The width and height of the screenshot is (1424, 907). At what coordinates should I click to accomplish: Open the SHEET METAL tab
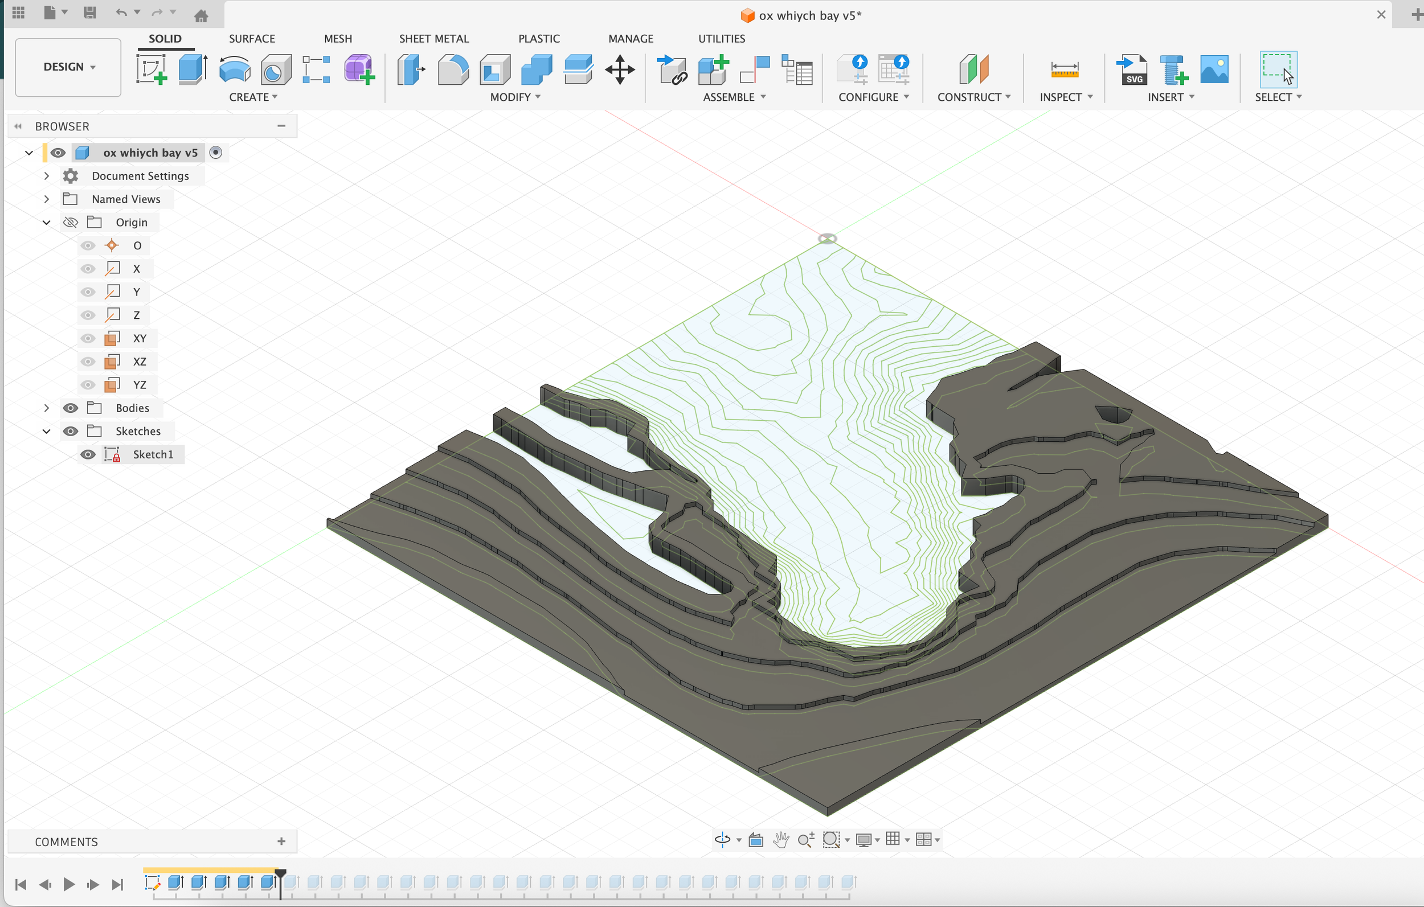click(433, 39)
